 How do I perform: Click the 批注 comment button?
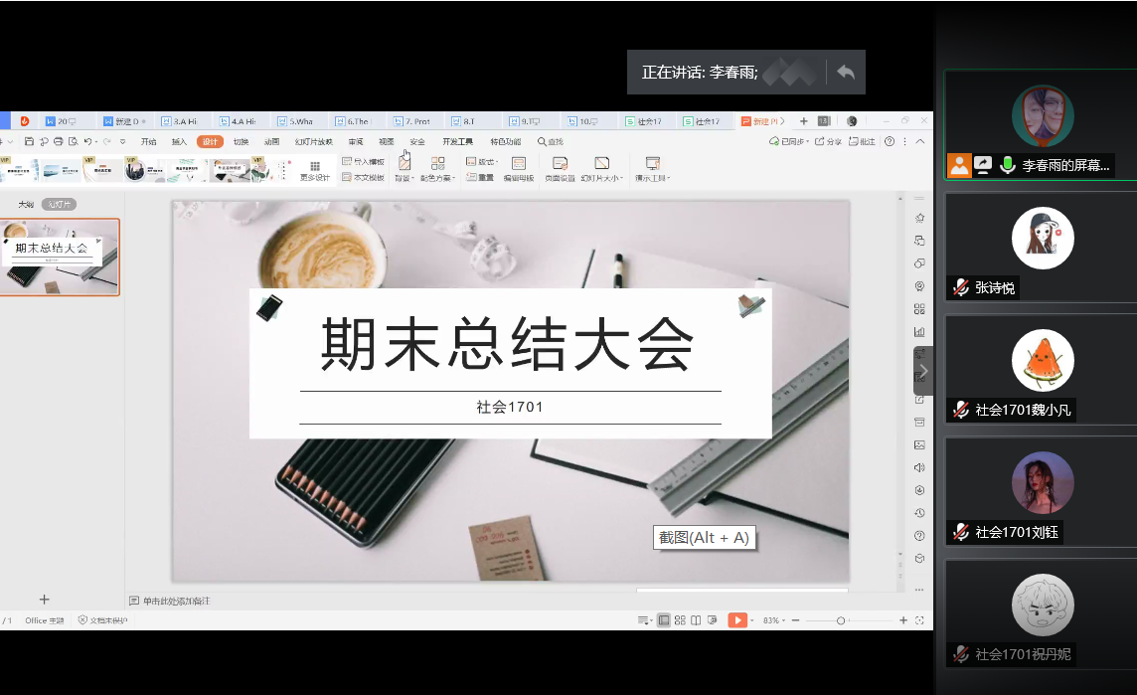pos(862,141)
